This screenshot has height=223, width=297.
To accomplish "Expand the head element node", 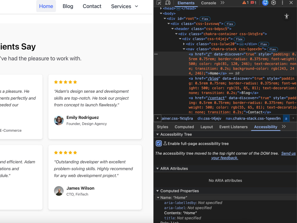I will click(x=161, y=8).
